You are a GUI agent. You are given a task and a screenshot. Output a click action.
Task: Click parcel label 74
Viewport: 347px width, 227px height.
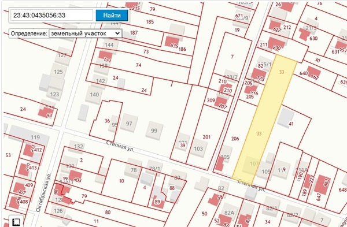139,65
